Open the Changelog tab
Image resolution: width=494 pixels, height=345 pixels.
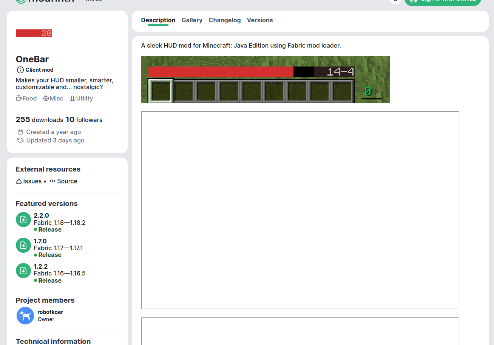coord(224,20)
